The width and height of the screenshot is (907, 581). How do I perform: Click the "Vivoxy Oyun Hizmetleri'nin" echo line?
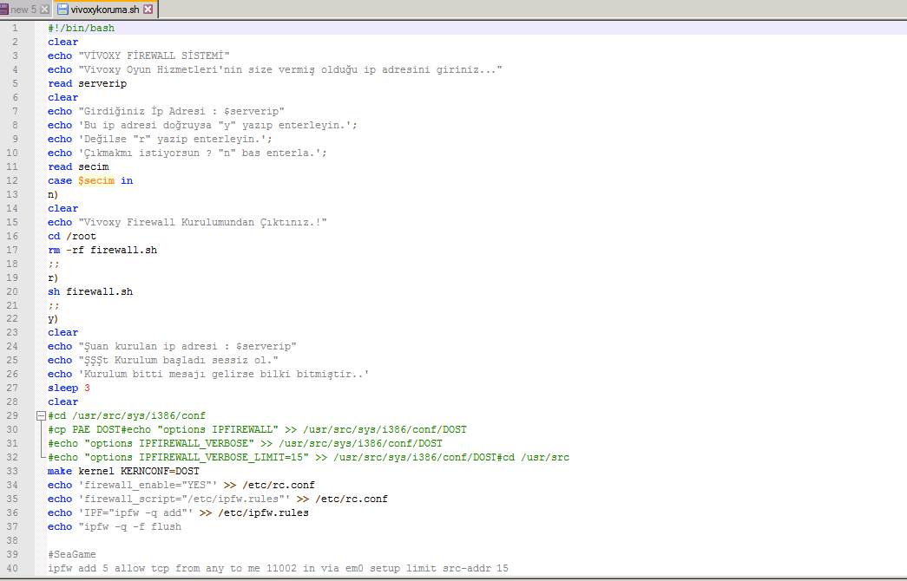coord(275,70)
